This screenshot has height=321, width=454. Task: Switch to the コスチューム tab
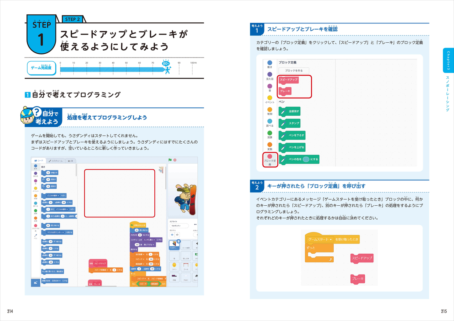click(56, 161)
